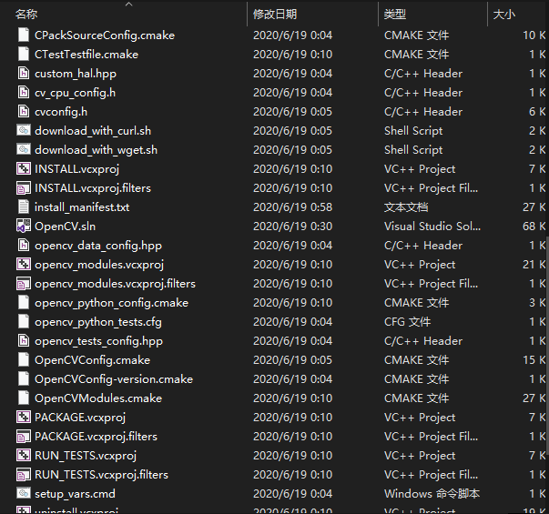Click the CPackSourceConfig.cmake file icon
The image size is (549, 514).
coord(24,35)
